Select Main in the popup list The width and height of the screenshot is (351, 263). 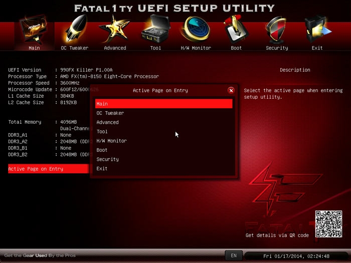coord(164,104)
